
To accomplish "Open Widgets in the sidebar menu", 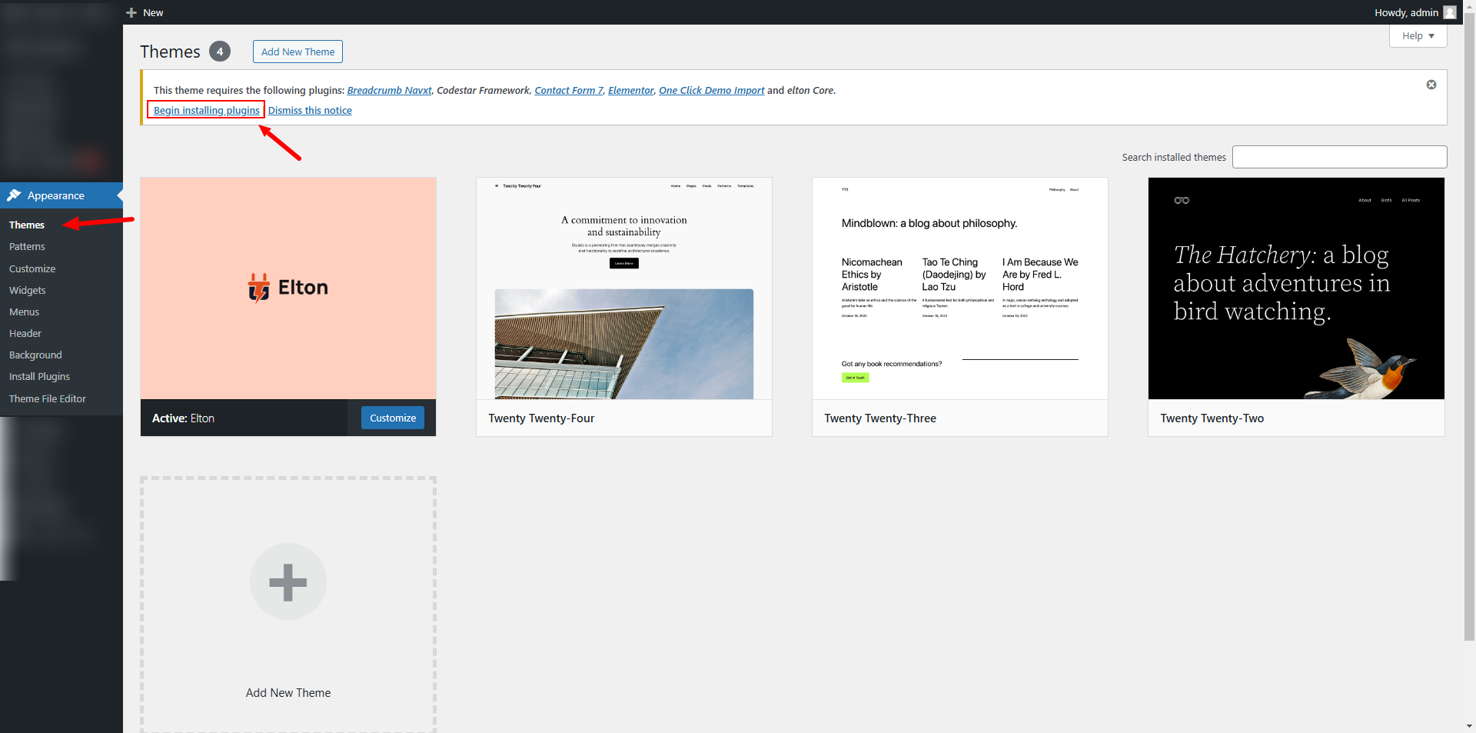I will [x=28, y=291].
